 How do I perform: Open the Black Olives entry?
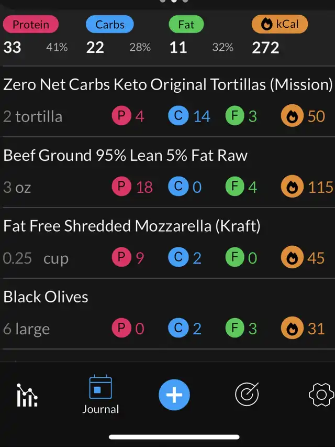[x=167, y=313]
